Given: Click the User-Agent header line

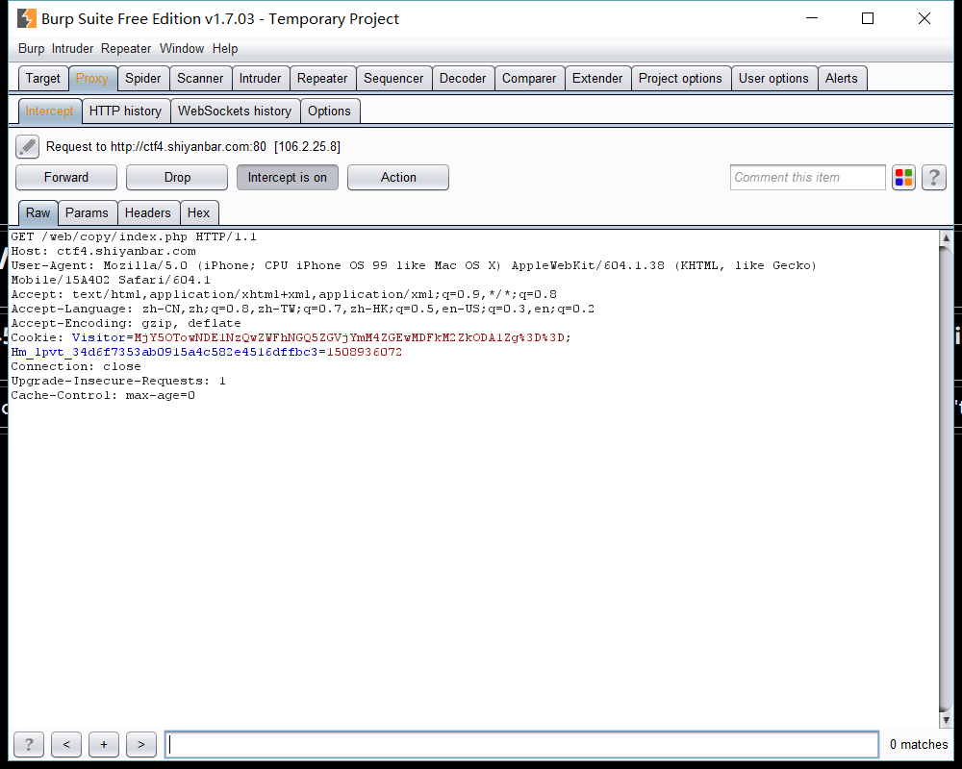Looking at the screenshot, I should click(x=414, y=273).
